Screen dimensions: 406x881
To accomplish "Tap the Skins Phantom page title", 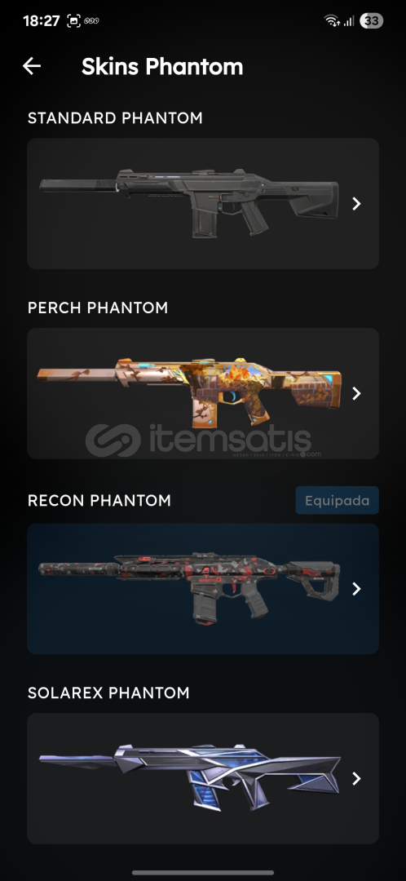I will point(162,66).
